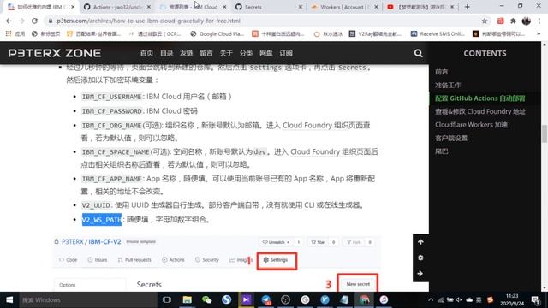The height and width of the screenshot is (308, 548).
Task: Open 友链 in the site navigation
Action: tap(187, 53)
